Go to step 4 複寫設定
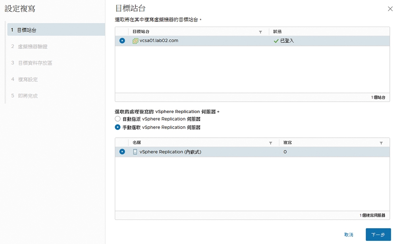The width and height of the screenshot is (397, 244). coord(24,79)
